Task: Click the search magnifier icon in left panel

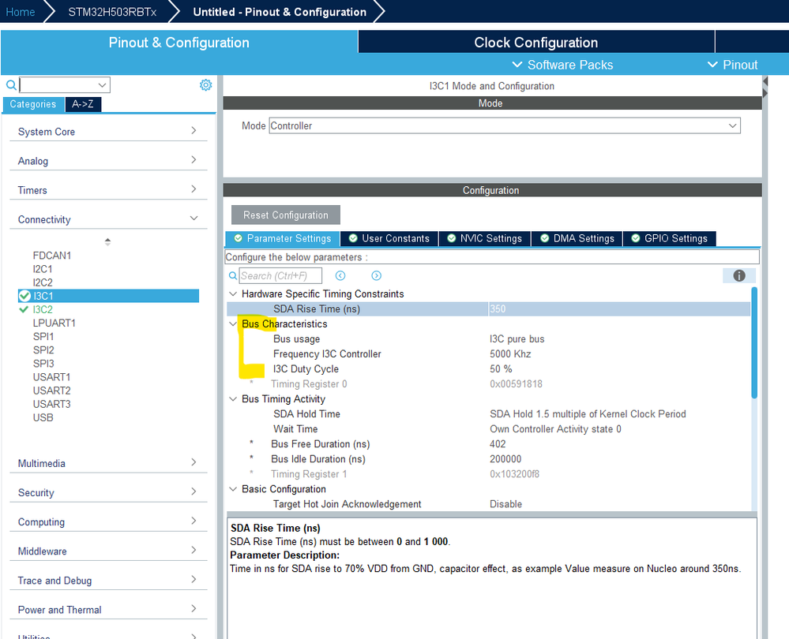Action: coord(10,84)
